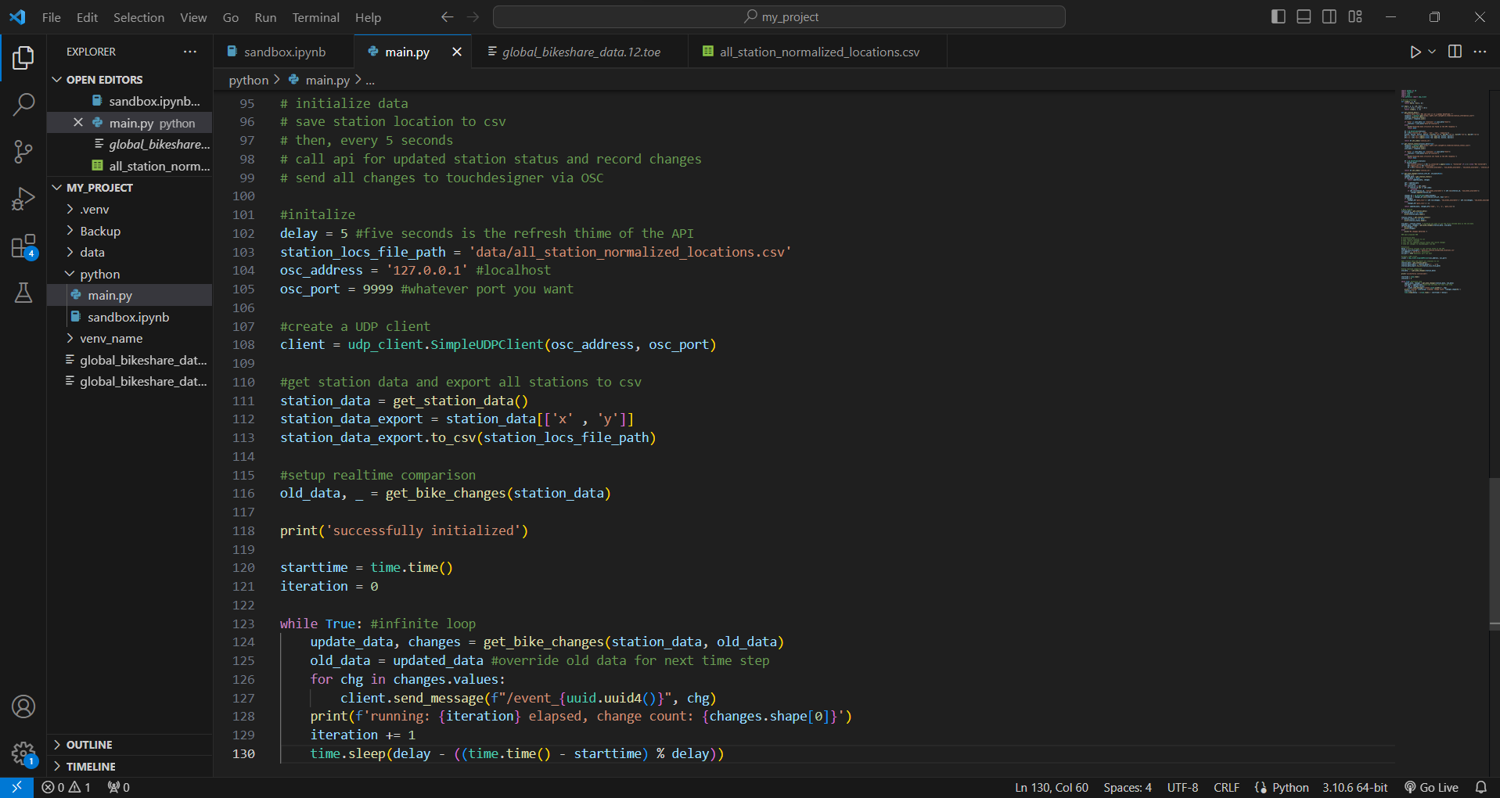Switch to sandbox.ipynb tab
Image resolution: width=1500 pixels, height=798 pixels.
pyautogui.click(x=284, y=52)
